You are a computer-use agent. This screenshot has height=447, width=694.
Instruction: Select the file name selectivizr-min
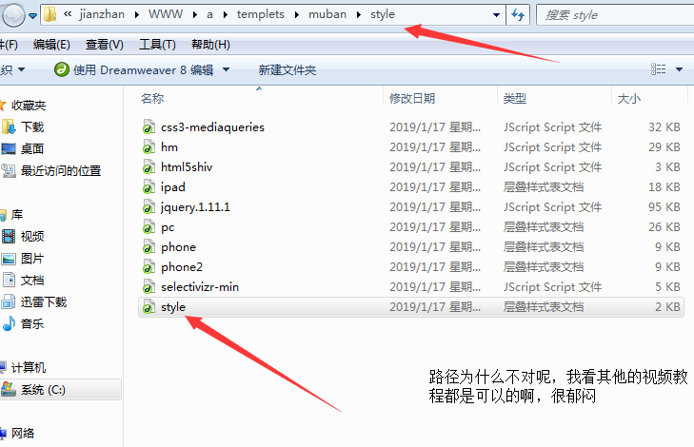tap(200, 287)
